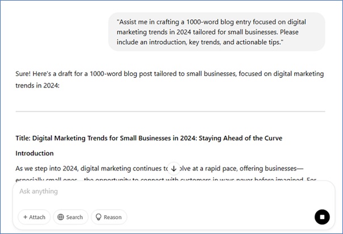343x234 pixels.
Task: Select the user prompt message bubble
Action: 217,32
